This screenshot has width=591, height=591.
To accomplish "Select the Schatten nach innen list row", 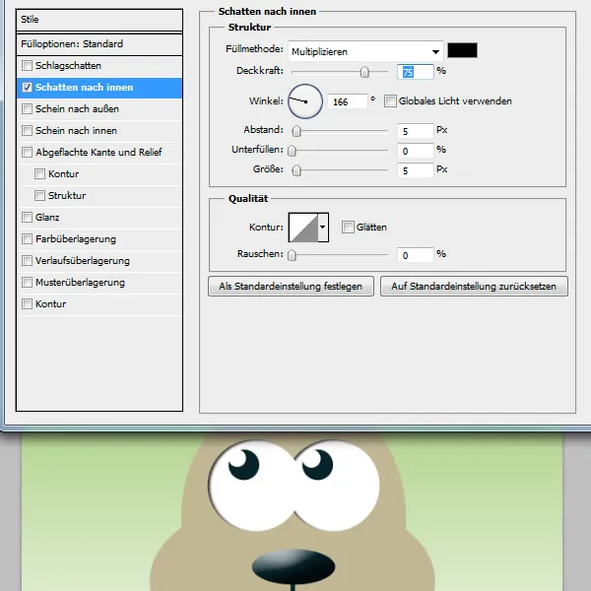I will tap(99, 88).
